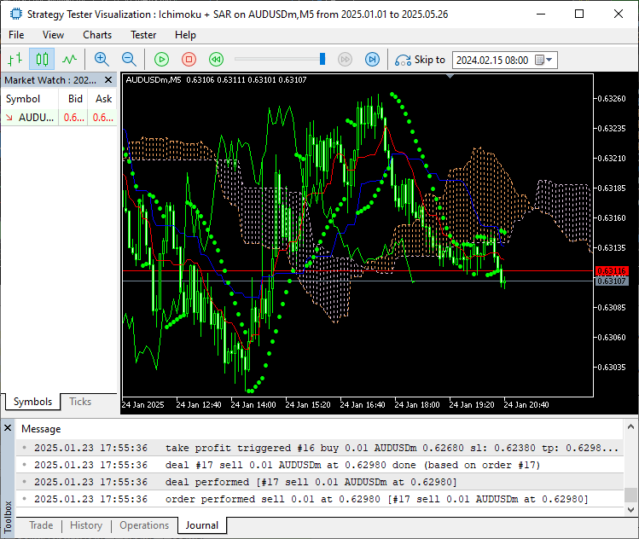The height and width of the screenshot is (539, 639).
Task: Select candlestick chart mode icon
Action: tap(42, 60)
